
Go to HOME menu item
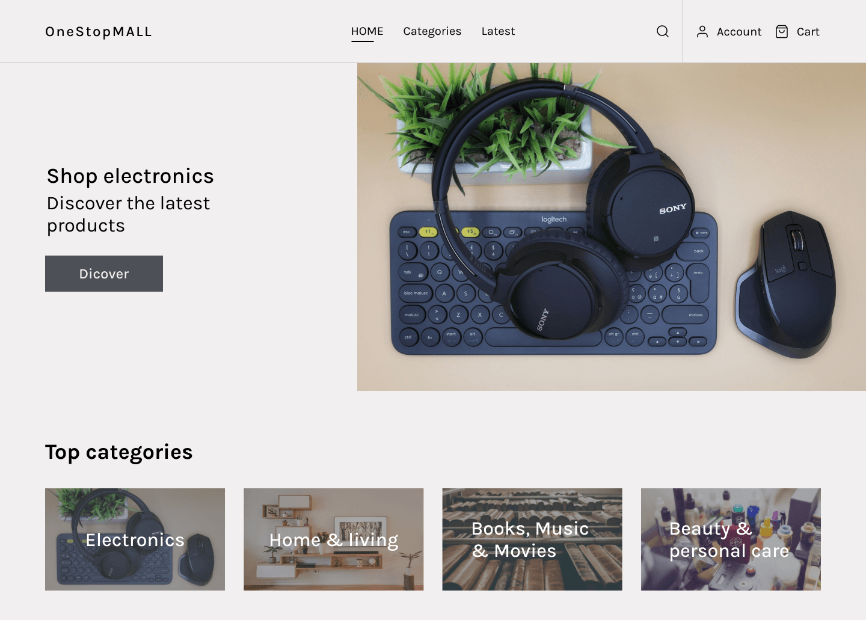367,31
